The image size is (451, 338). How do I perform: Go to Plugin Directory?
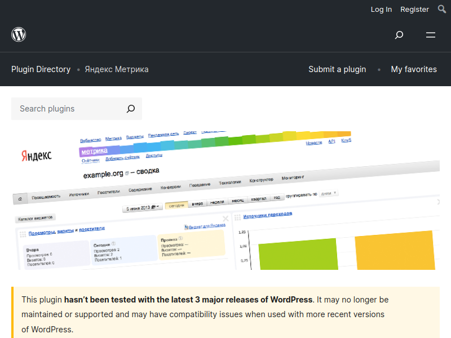point(41,69)
